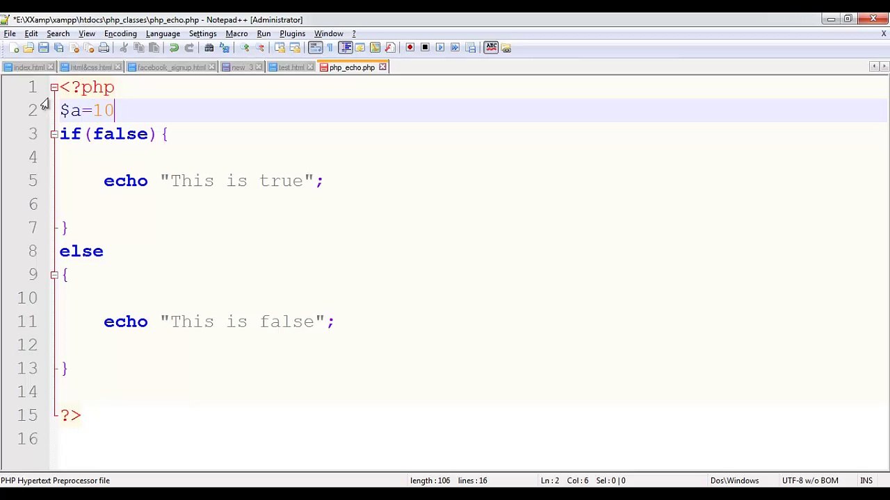Copy selection using the Copy icon

pos(139,48)
